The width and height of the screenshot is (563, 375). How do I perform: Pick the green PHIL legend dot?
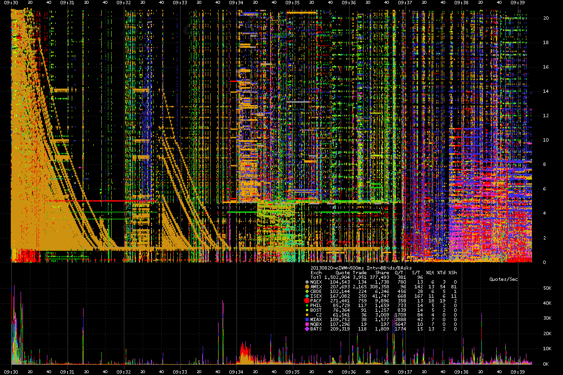point(307,305)
